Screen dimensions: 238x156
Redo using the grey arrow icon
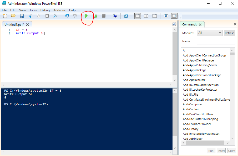75,16
